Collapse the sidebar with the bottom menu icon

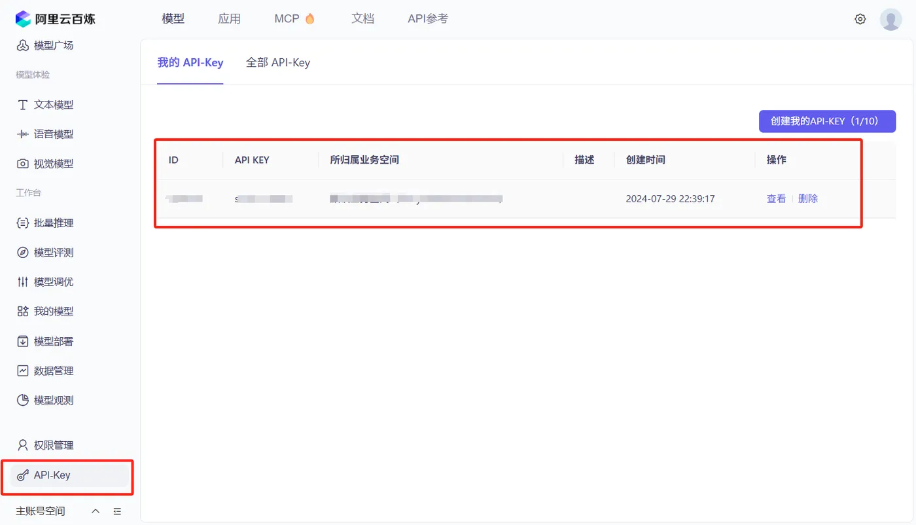point(118,511)
